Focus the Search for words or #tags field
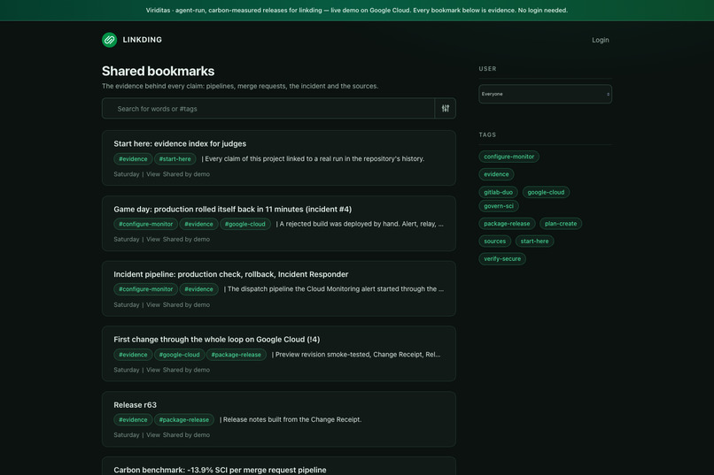 click(x=268, y=109)
